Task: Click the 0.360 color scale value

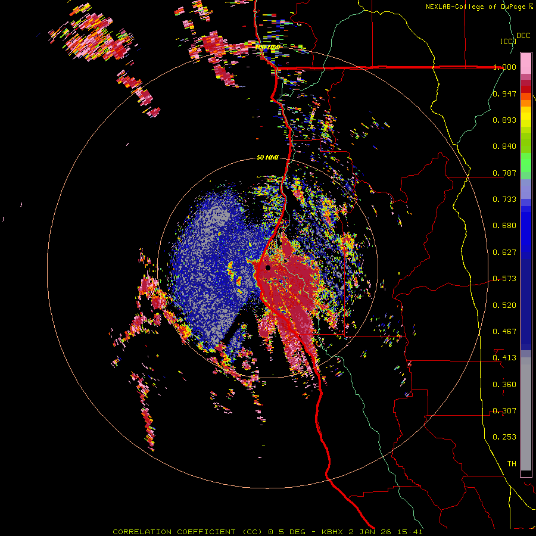Action: point(504,385)
